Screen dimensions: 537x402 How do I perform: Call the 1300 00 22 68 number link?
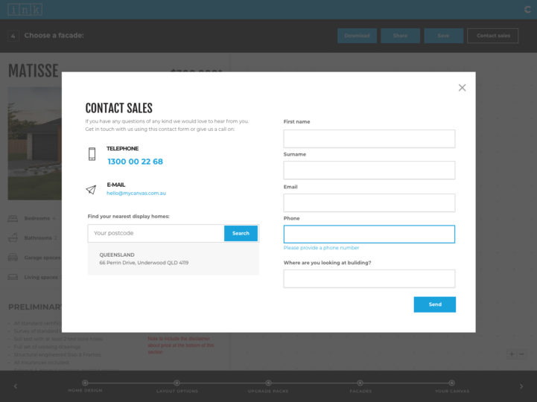tap(135, 162)
